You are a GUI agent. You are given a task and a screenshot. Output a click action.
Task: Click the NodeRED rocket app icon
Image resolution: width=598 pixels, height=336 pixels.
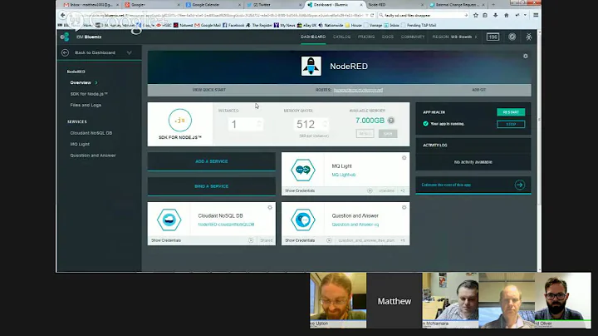pyautogui.click(x=311, y=66)
